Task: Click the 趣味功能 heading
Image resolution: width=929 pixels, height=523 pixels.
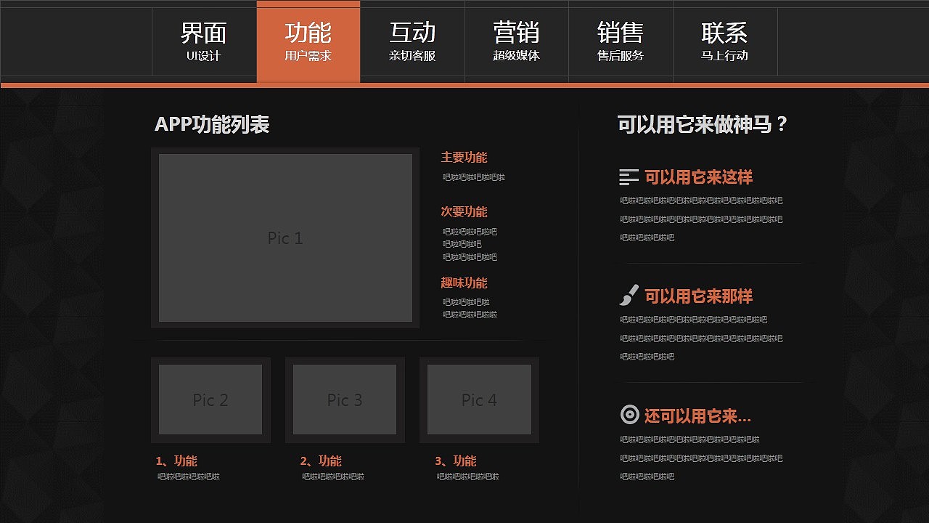Action: [x=463, y=283]
